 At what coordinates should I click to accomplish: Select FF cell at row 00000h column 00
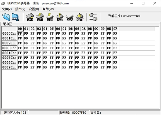click(x=20, y=34)
